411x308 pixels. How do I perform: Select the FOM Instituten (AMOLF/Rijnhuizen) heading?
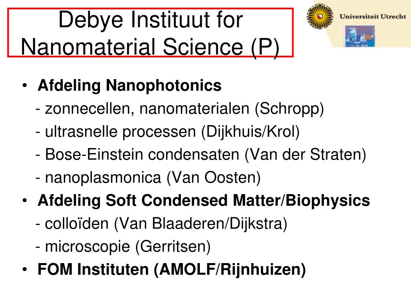[172, 269]
